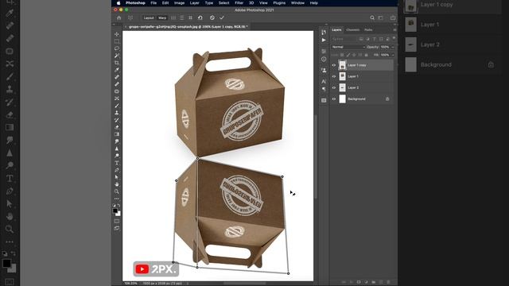Select the Move tool in Photoshop's toolbar
509x286 pixels.
(117, 34)
